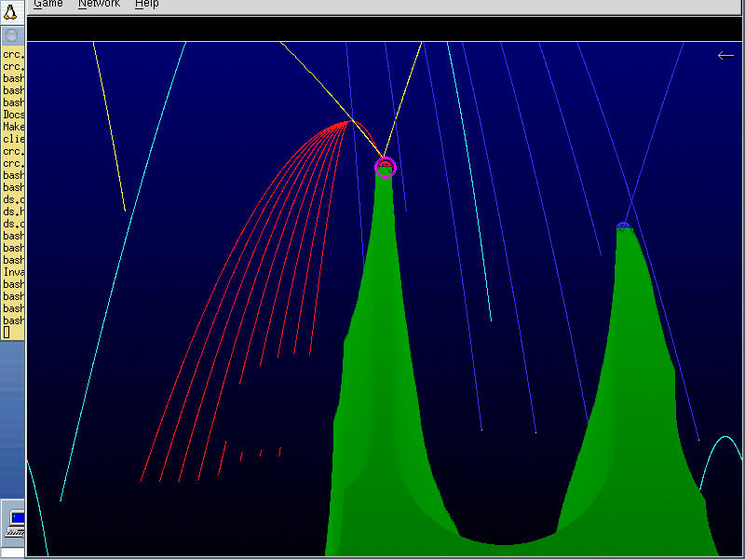Open the Help menu
This screenshot has width=745, height=559.
point(146,4)
